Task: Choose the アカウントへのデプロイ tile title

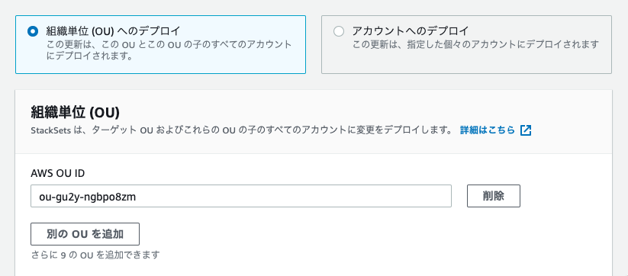Action: click(x=411, y=30)
